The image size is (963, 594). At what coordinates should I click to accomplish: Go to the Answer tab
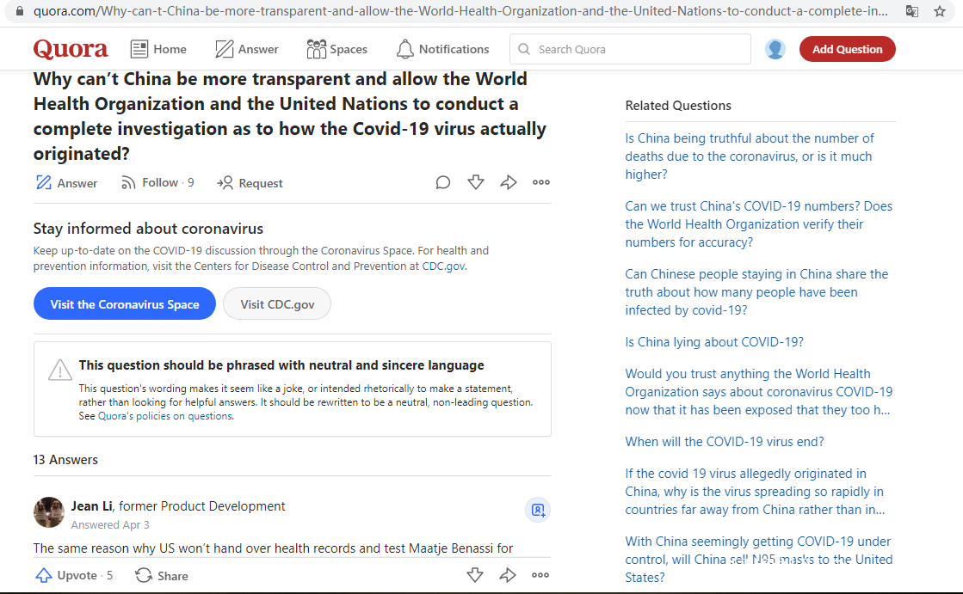pyautogui.click(x=247, y=49)
